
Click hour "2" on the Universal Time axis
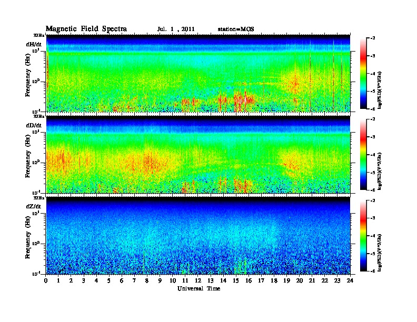(x=71, y=280)
